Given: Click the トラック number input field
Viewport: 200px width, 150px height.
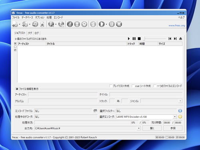Looking at the screenshot, I should click(x=112, y=101).
